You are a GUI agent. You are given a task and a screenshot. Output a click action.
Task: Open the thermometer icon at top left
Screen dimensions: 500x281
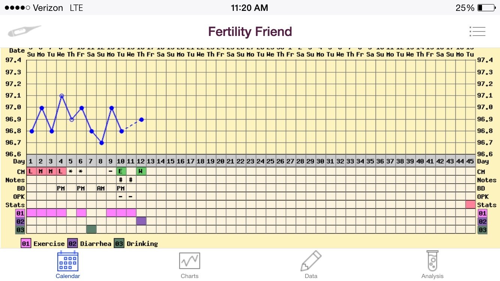point(24,31)
